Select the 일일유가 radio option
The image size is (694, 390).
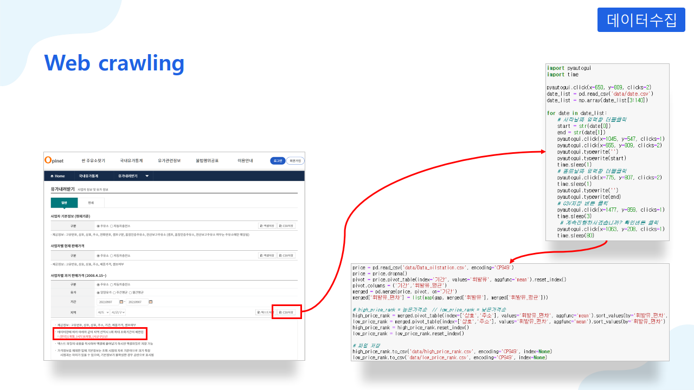pyautogui.click(x=98, y=292)
